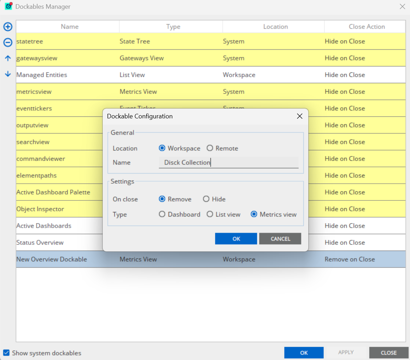Move selected dockable up with arrow icon

[x=8, y=59]
